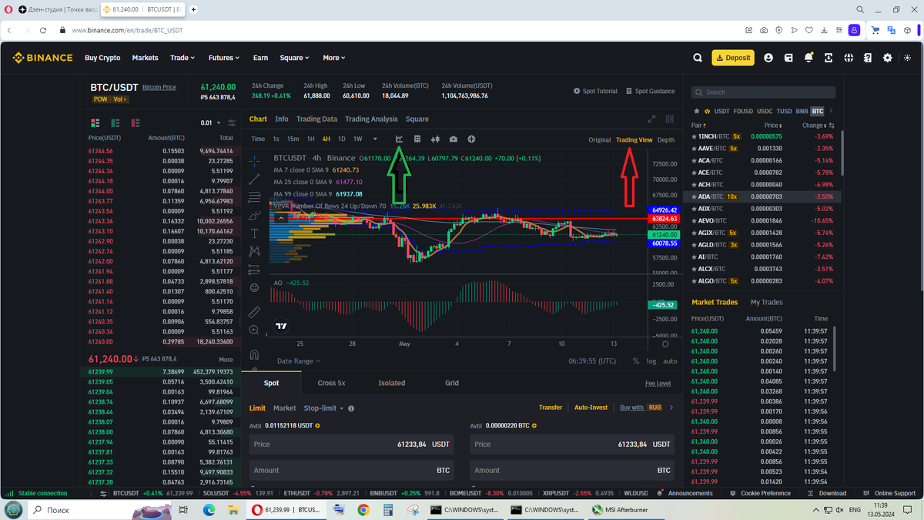This screenshot has height=520, width=924.
Task: Open the Bitcoin Price link
Action: point(159,87)
